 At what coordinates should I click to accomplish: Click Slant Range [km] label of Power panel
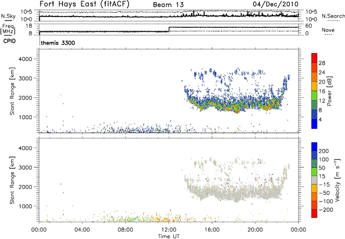coord(12,91)
